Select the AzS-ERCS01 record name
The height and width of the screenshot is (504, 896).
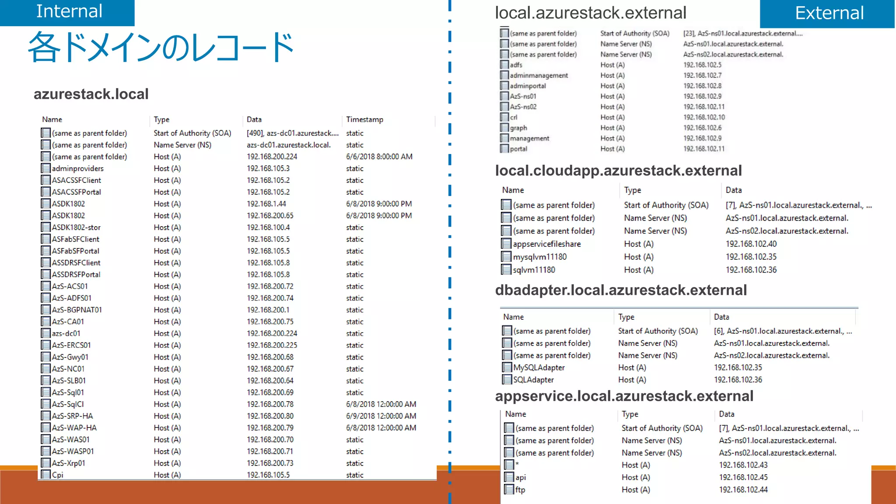pos(71,345)
